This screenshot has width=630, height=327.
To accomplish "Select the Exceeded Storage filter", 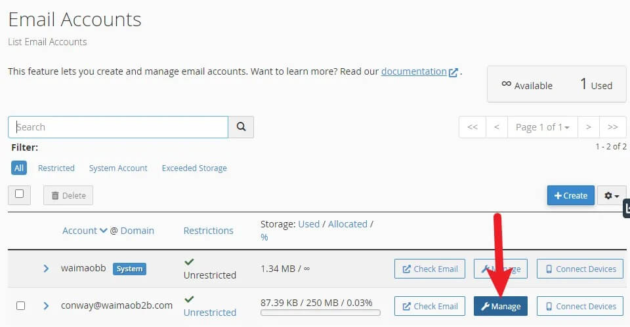I will coord(194,168).
